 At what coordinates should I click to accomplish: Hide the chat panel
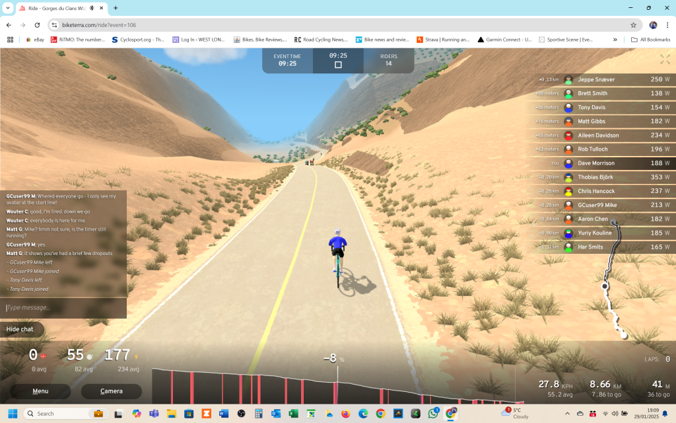pyautogui.click(x=20, y=329)
